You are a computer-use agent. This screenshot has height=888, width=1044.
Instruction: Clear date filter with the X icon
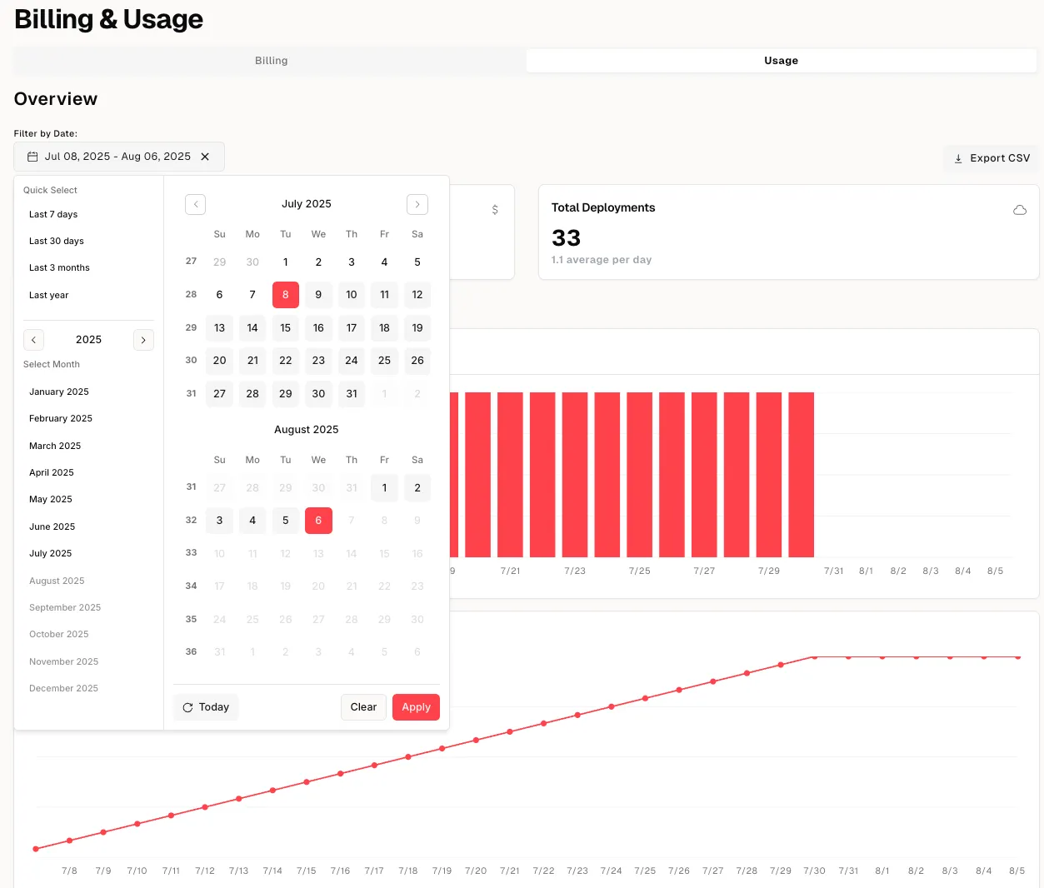(x=205, y=157)
